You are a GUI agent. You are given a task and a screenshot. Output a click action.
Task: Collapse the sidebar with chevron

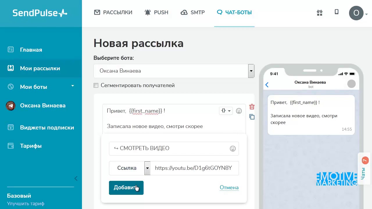pos(76,179)
